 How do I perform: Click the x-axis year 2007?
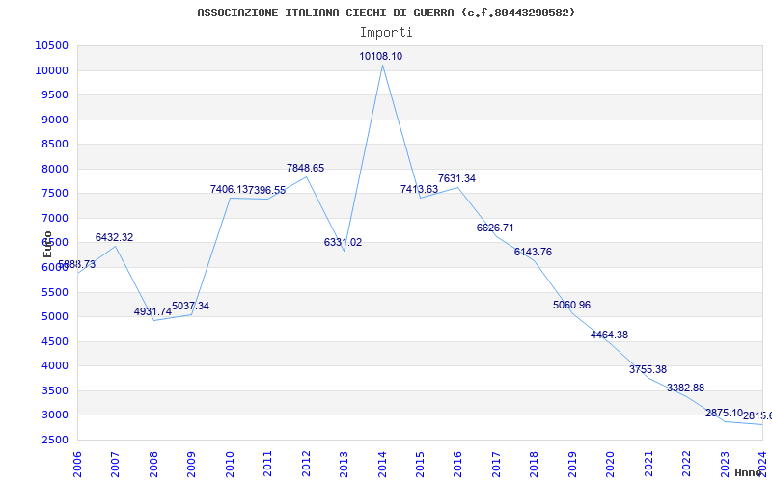click(x=115, y=464)
